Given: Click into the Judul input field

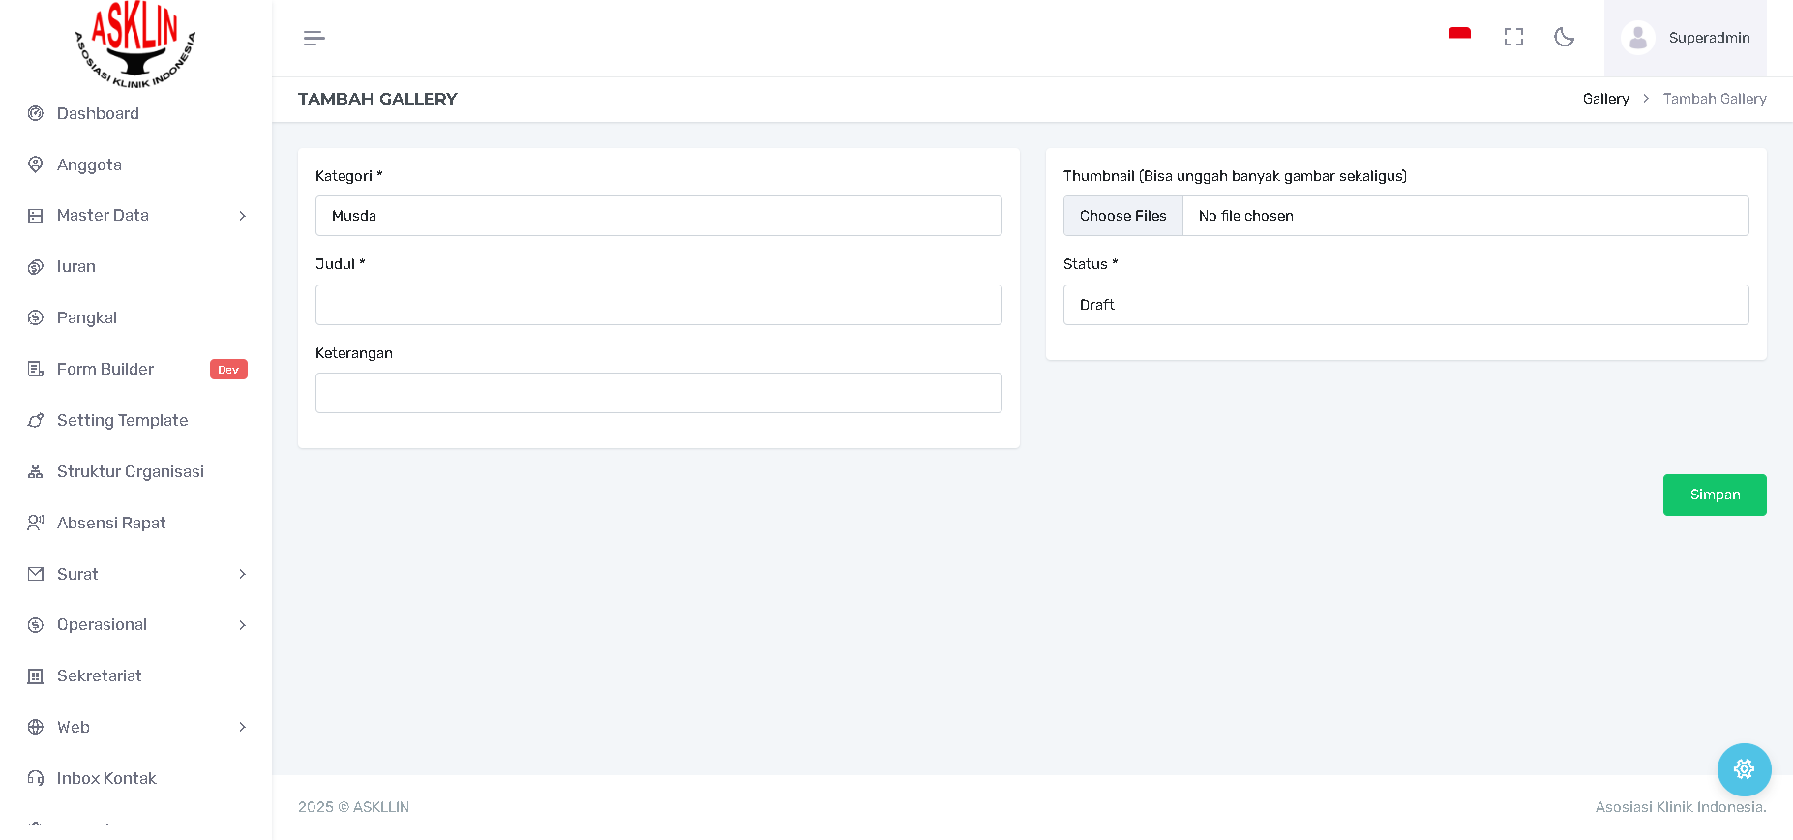Looking at the screenshot, I should coord(658,305).
